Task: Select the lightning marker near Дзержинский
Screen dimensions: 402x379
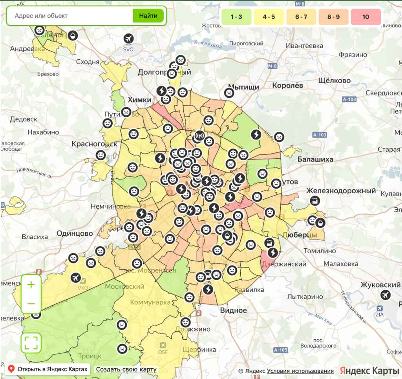Action: [272, 252]
